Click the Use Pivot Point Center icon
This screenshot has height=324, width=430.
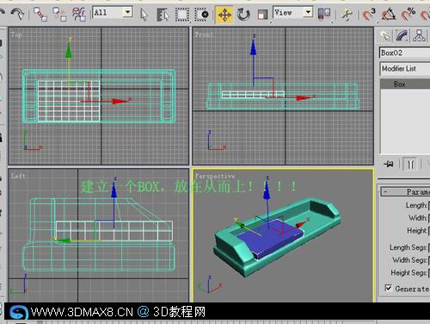pos(324,14)
